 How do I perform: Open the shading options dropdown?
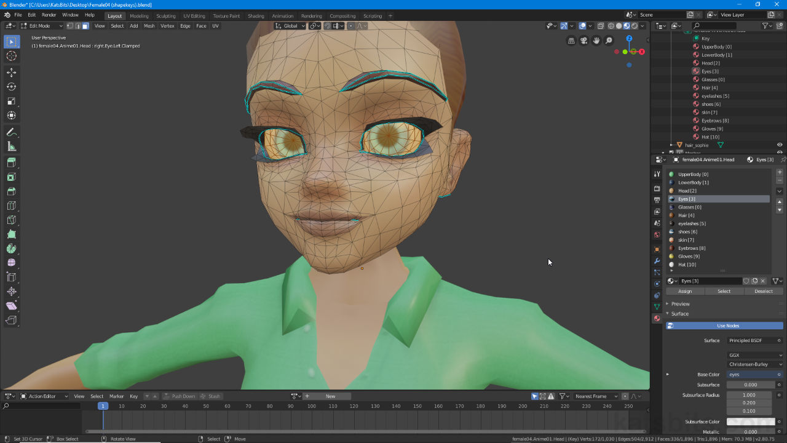pos(643,26)
